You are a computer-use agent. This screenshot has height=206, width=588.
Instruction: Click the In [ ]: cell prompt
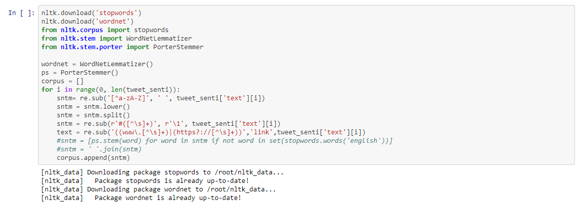tap(22, 13)
